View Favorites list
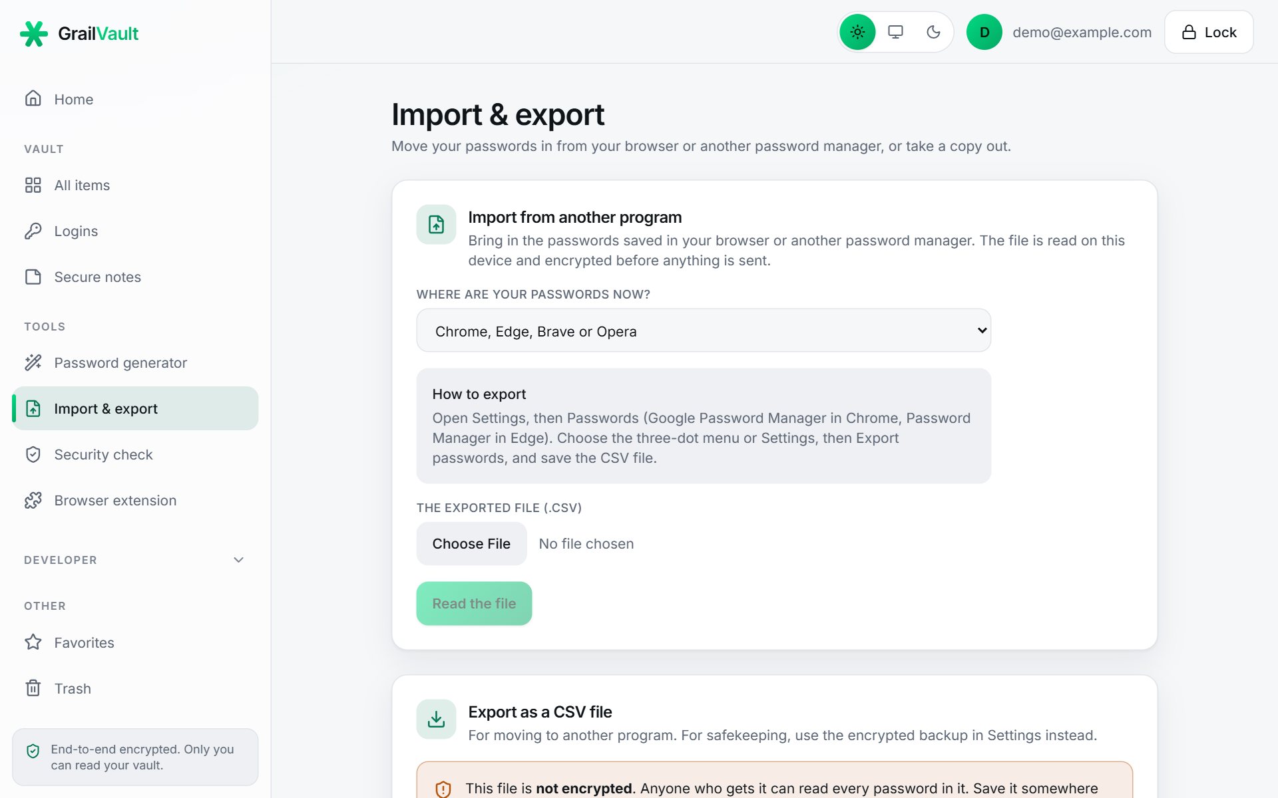 (135, 642)
